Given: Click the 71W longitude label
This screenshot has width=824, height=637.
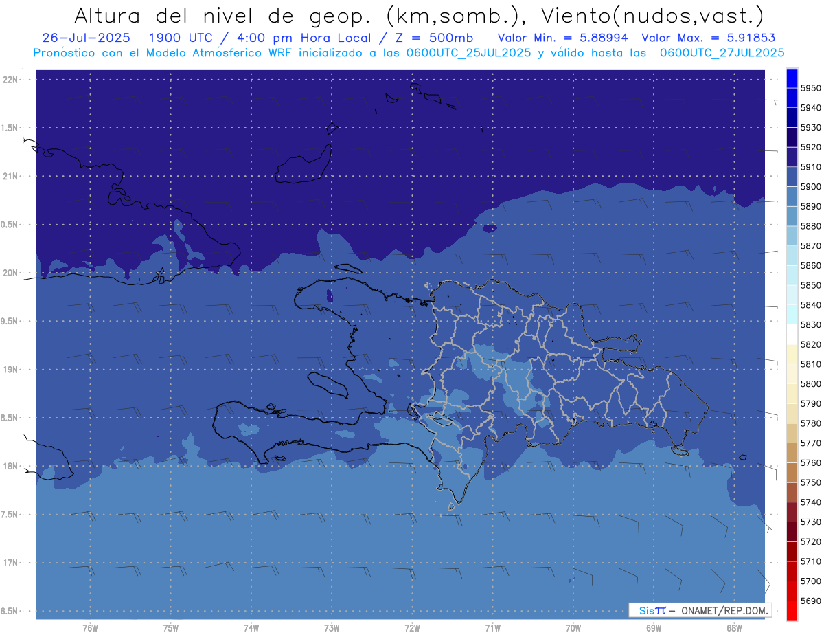Looking at the screenshot, I should click(x=492, y=627).
